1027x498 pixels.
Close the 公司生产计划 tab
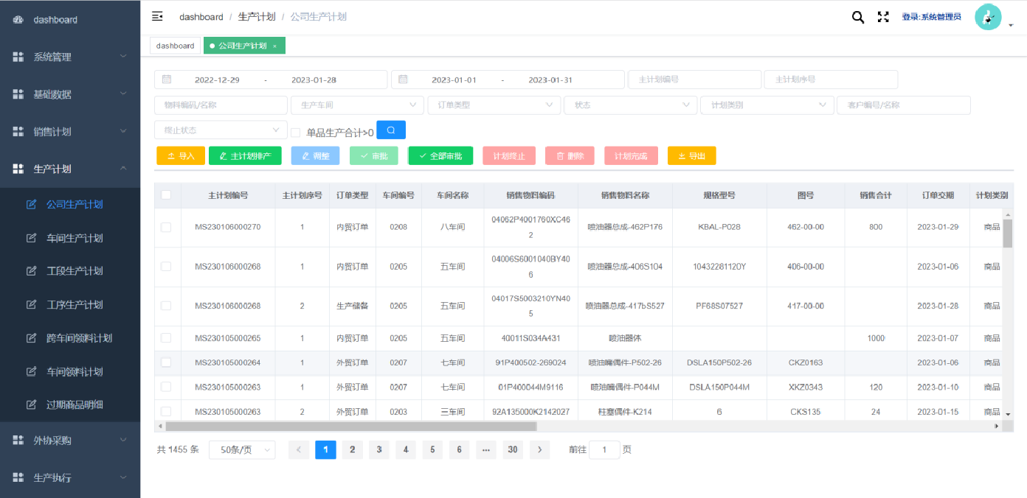click(x=275, y=46)
